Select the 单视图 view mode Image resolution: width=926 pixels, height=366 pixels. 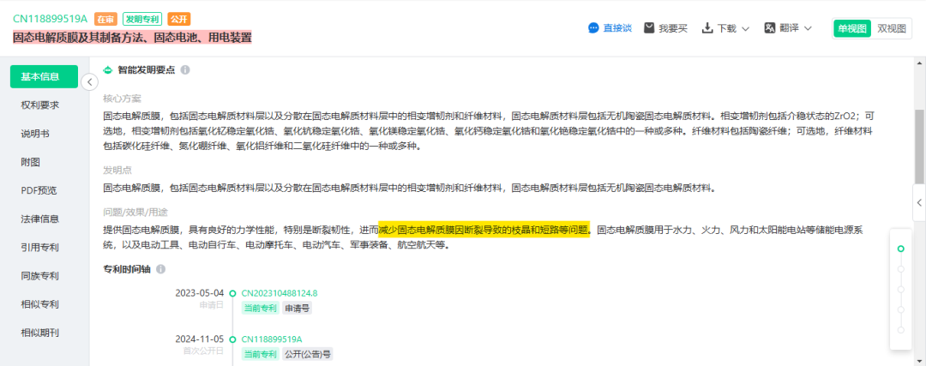(852, 28)
